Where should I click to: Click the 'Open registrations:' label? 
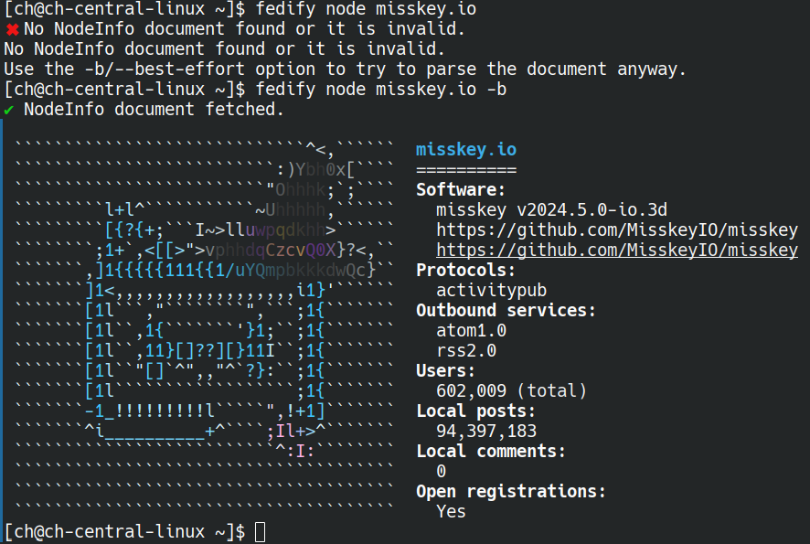click(x=511, y=492)
